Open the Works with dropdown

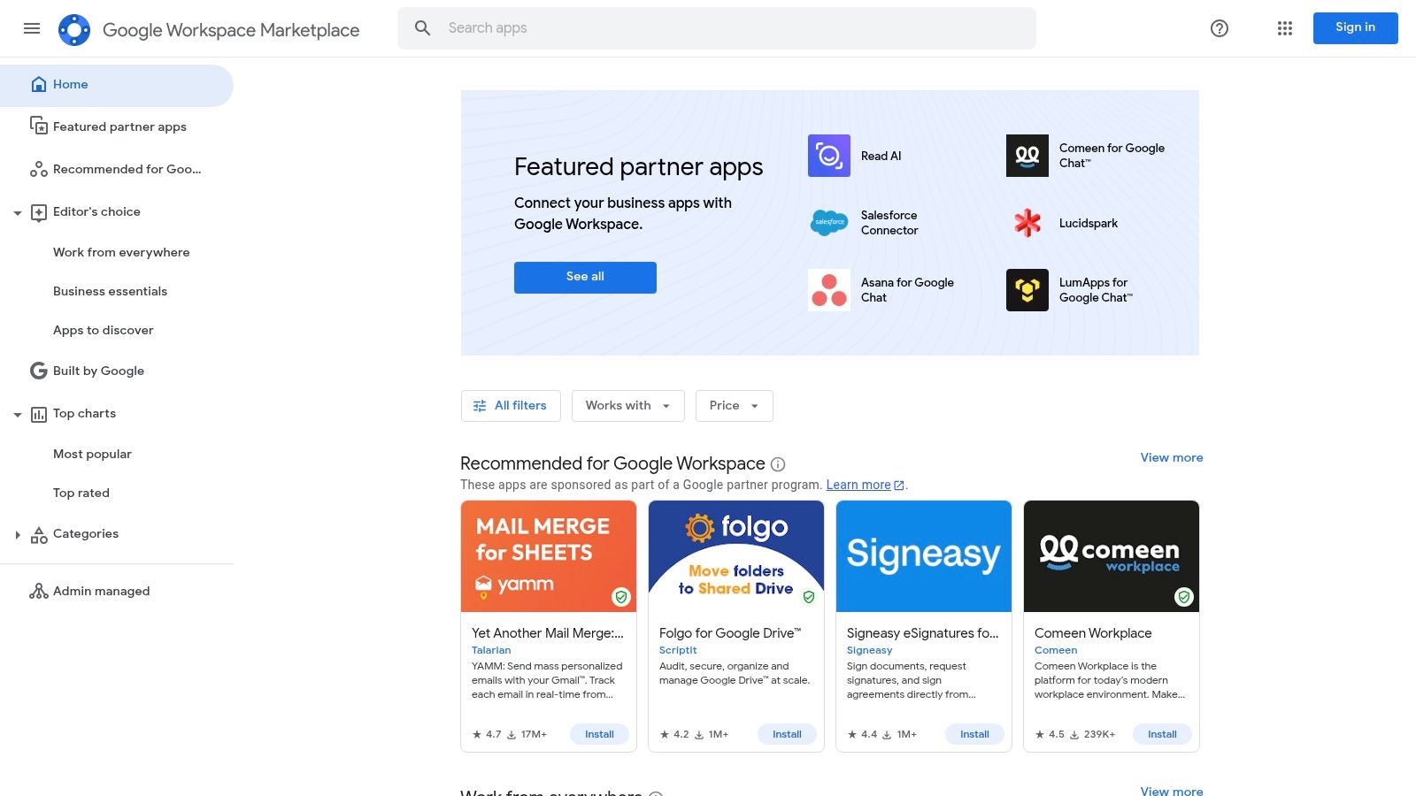coord(627,405)
